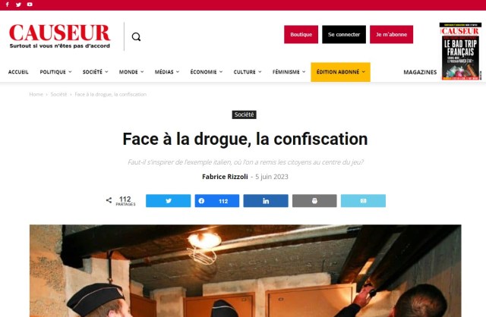486x317 pixels.
Task: Share the article on Facebook
Action: click(x=217, y=201)
